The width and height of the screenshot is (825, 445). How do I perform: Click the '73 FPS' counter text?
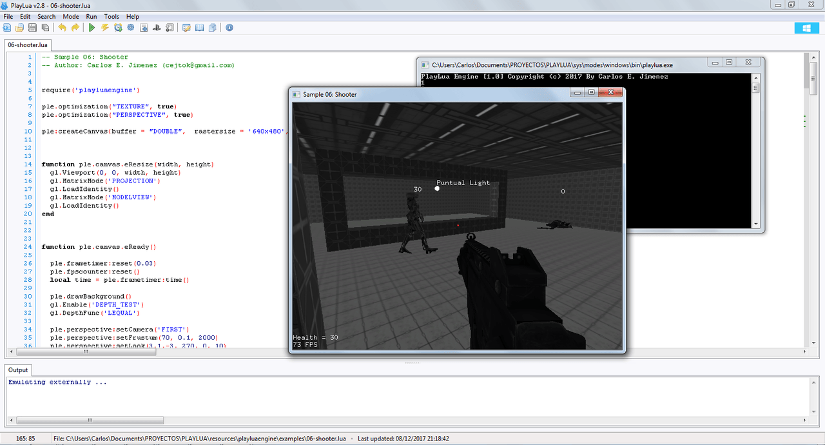pyautogui.click(x=305, y=345)
